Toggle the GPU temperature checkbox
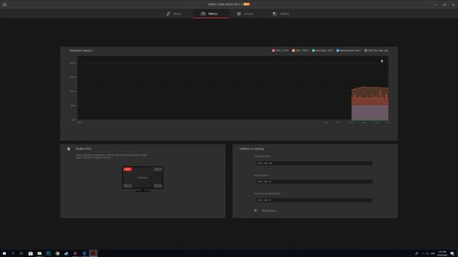Viewport: 458px width, 257px height. (293, 51)
